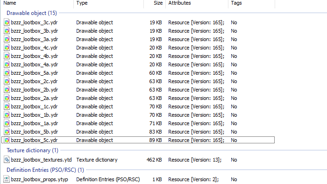
Task: Click the 'Resource [Version: 13];' attribute
Action: coord(195,160)
